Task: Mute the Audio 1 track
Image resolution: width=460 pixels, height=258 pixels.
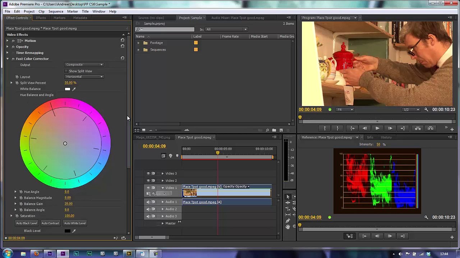Action: click(x=148, y=202)
